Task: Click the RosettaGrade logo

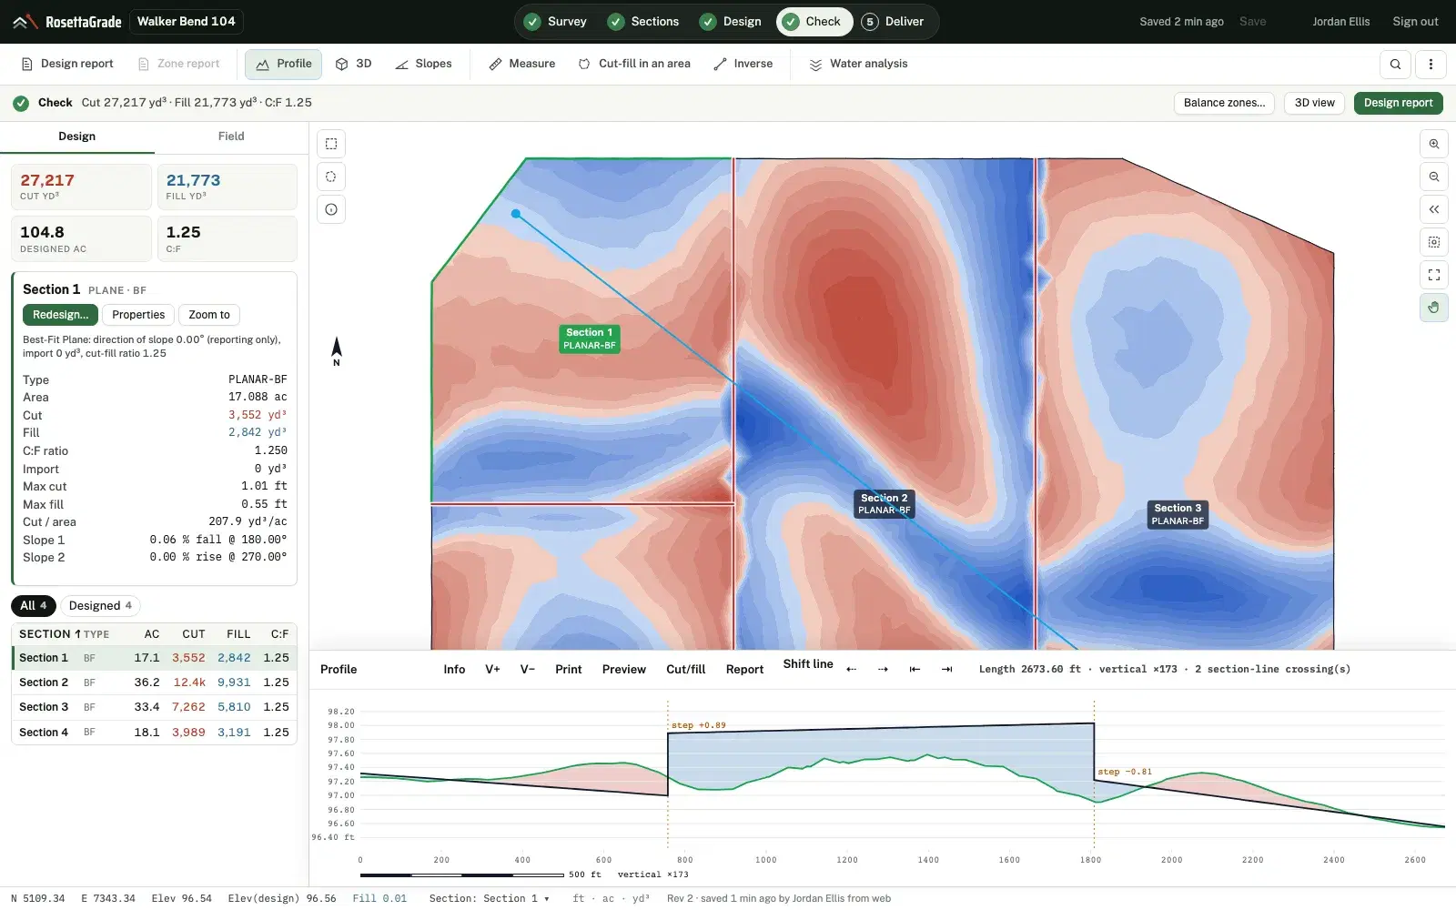Action: 66,22
